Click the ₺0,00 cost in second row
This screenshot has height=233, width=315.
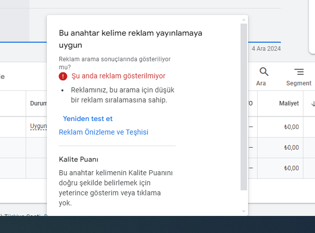pyautogui.click(x=291, y=148)
